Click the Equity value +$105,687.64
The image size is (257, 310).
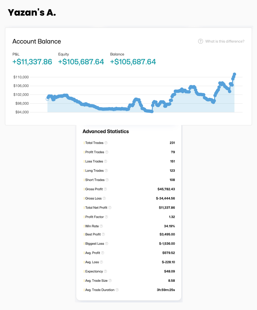(x=81, y=62)
